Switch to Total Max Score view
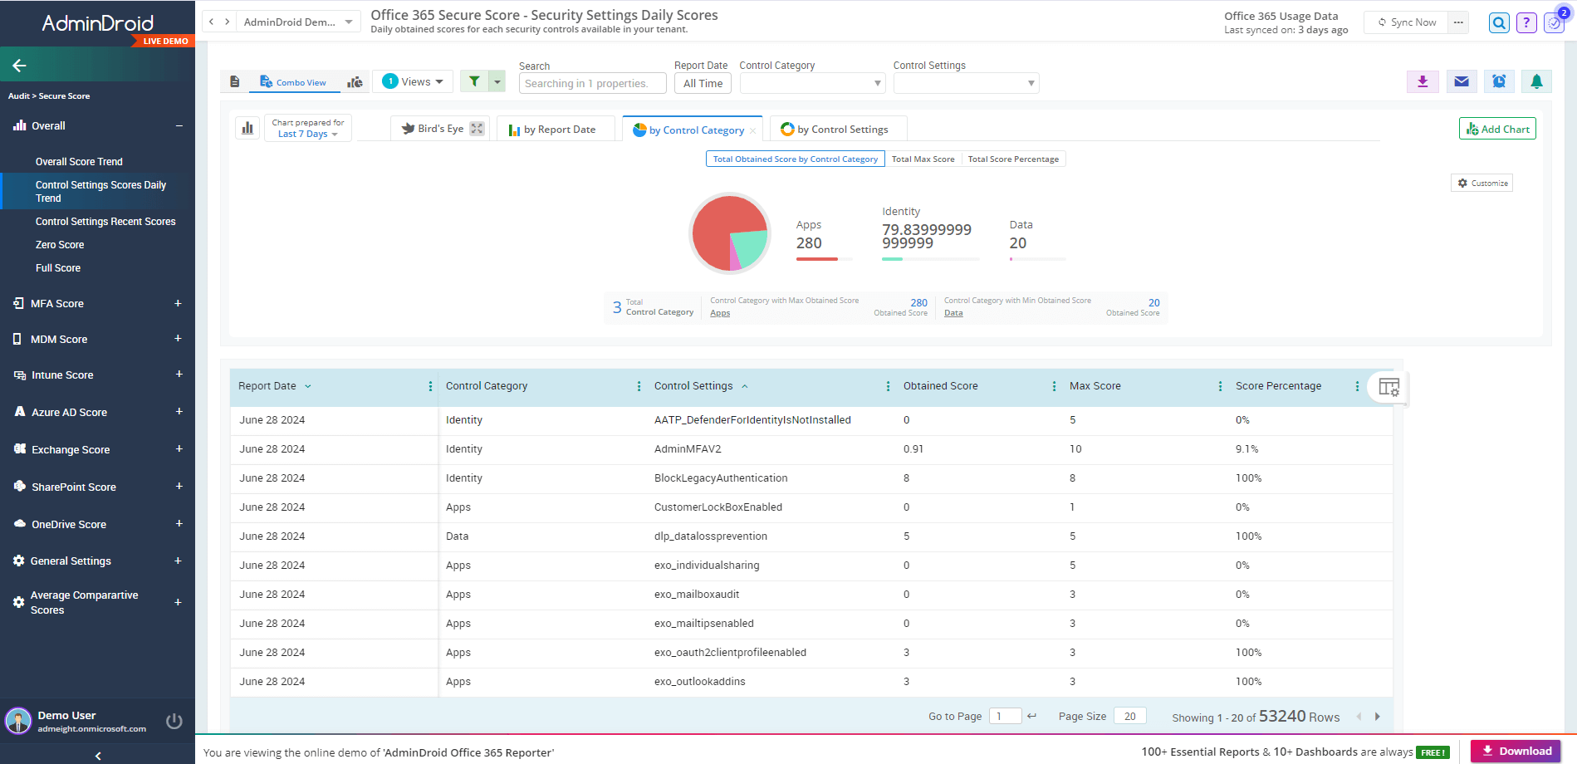This screenshot has height=764, width=1577. 923,159
